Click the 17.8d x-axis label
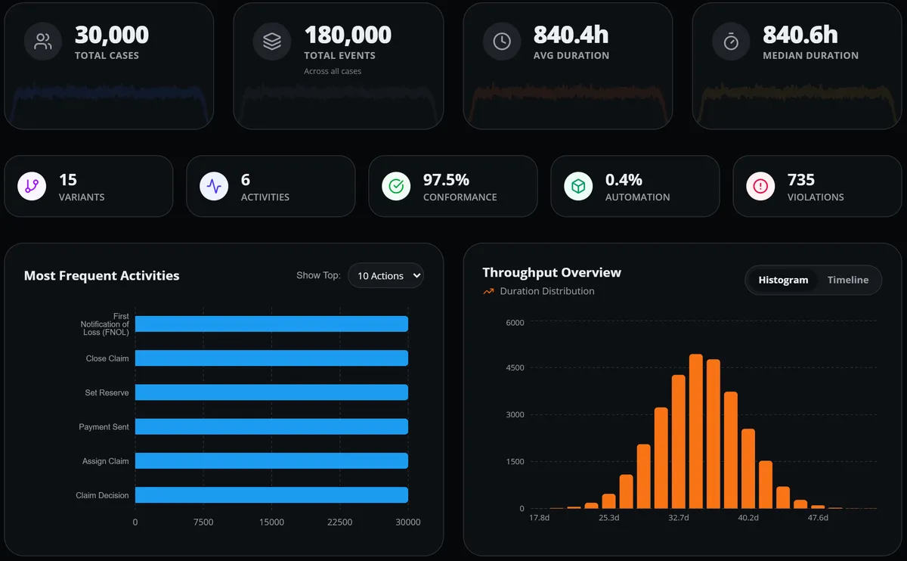 [x=539, y=518]
